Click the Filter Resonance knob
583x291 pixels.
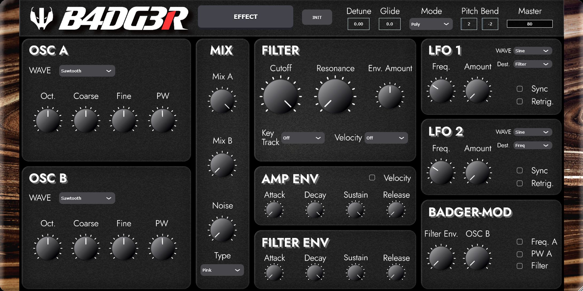tap(335, 97)
